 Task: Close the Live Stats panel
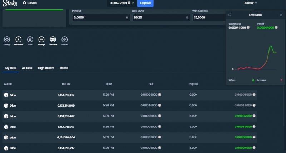coord(281,15)
